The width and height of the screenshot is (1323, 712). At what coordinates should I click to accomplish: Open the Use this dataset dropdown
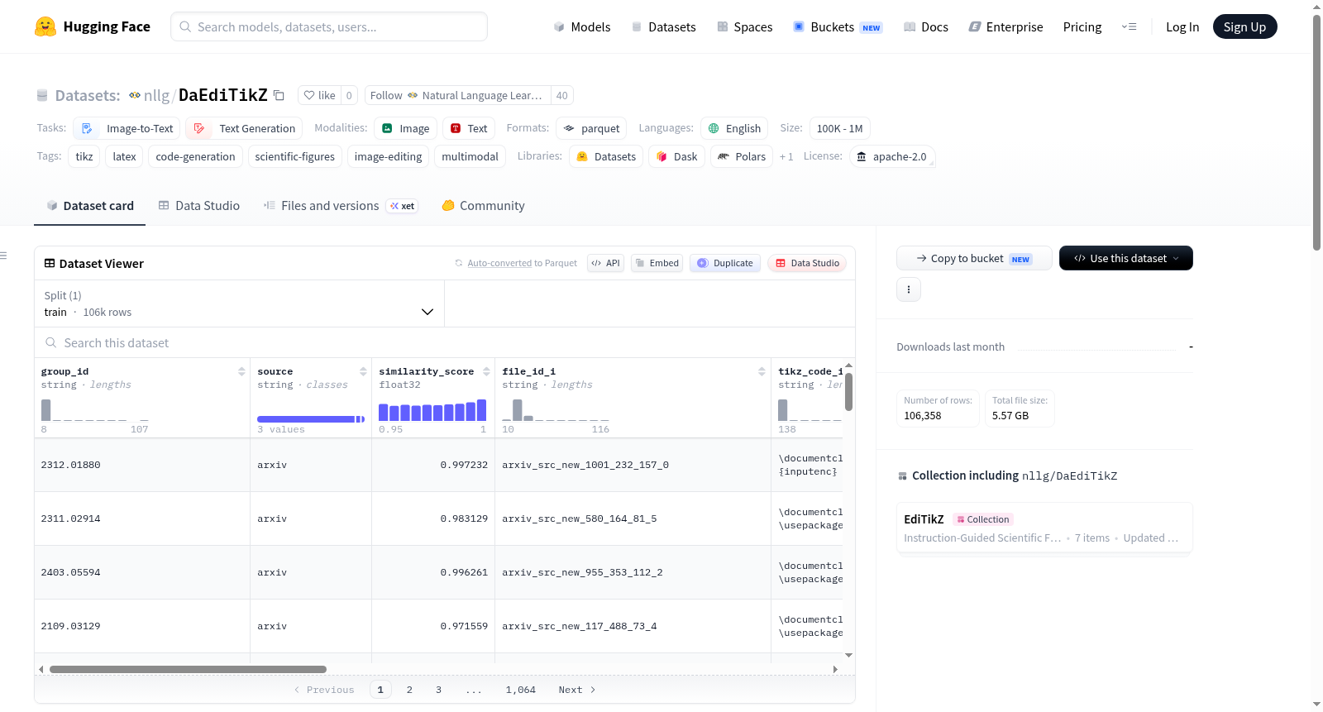1126,258
